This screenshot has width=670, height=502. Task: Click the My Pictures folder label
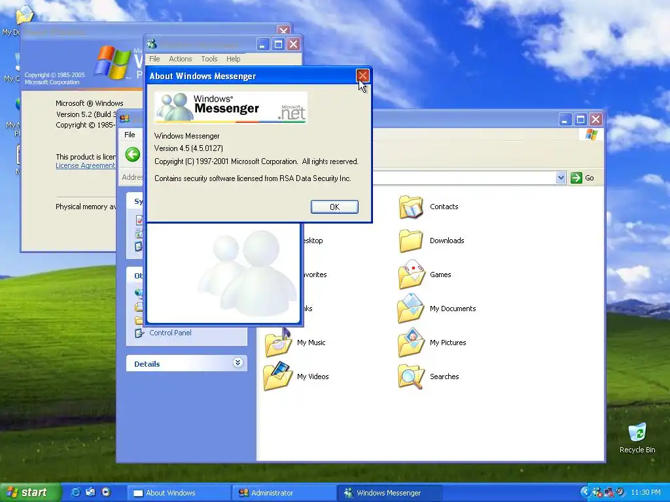pos(448,343)
